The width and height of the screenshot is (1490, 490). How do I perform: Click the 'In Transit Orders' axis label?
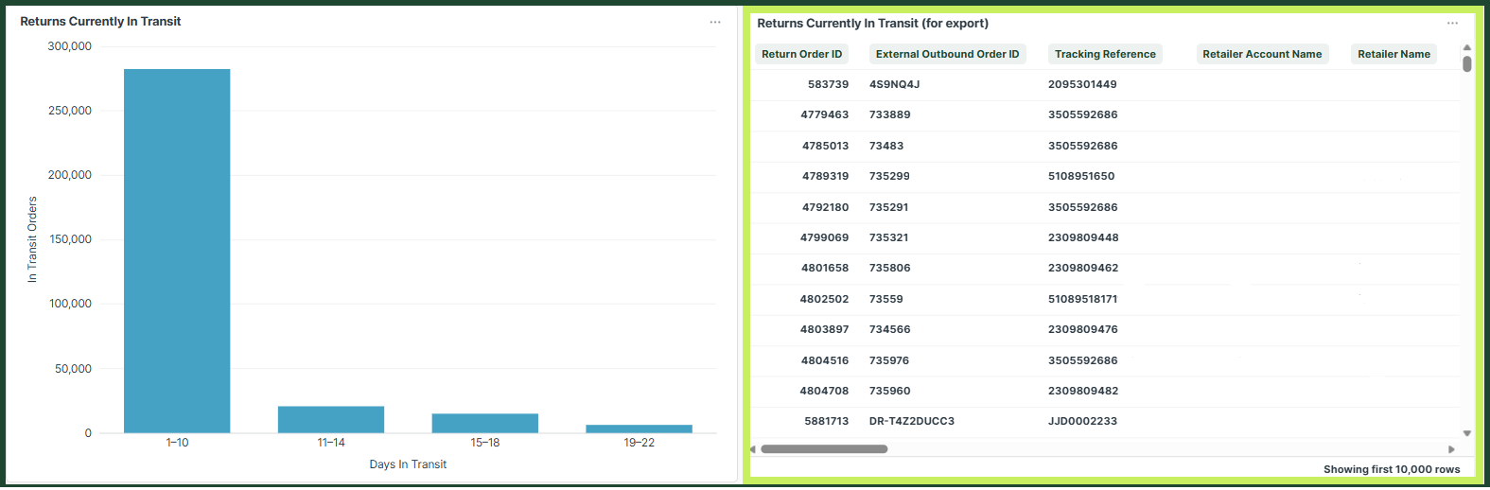32,240
